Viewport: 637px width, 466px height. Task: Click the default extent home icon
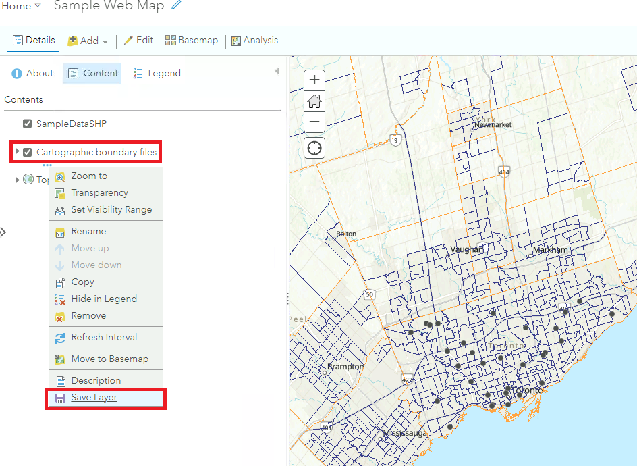point(314,101)
